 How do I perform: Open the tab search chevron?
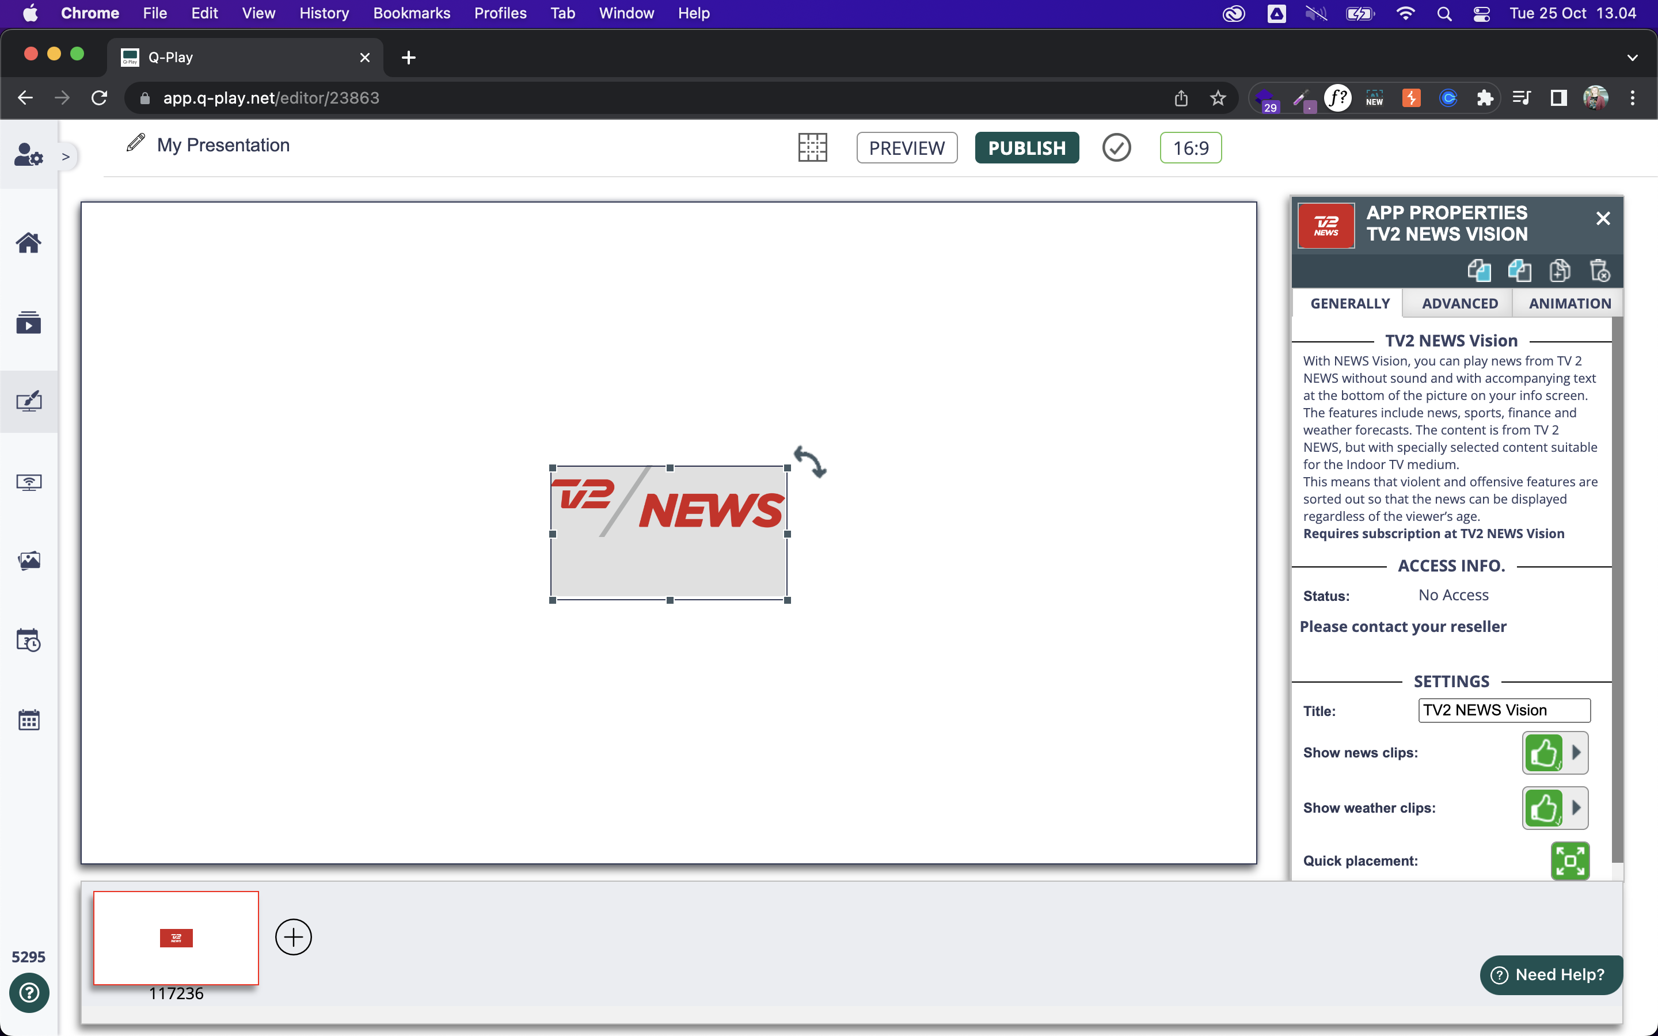(1633, 58)
